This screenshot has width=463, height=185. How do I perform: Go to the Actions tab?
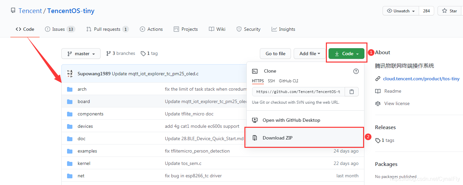click(x=151, y=29)
